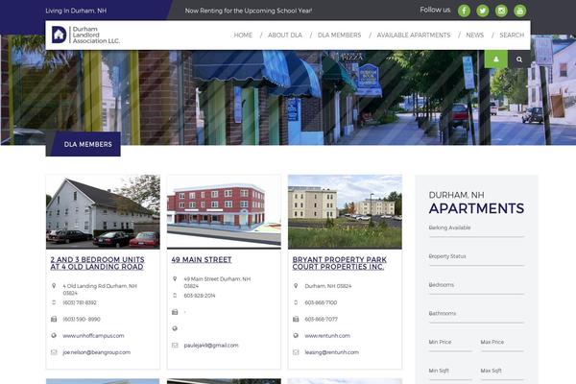Click the envelope icon beside joe.nelson@beangroup.com
Image resolution: width=576 pixels, height=384 pixels.
coord(54,352)
